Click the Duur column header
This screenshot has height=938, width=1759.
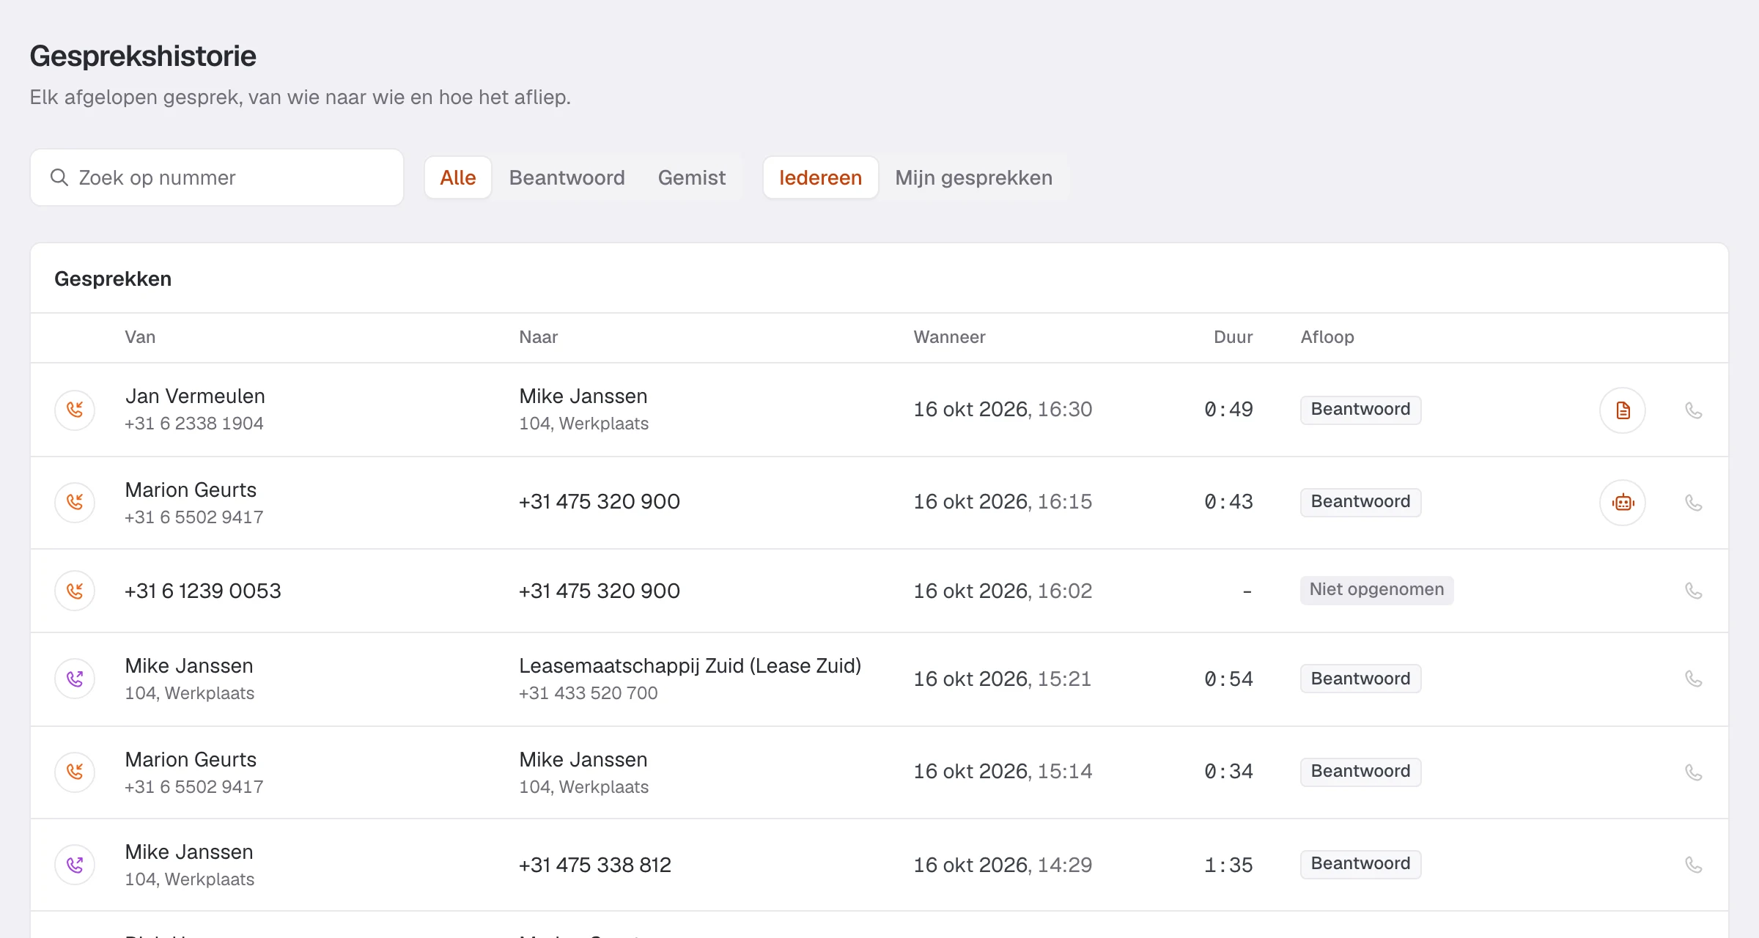coord(1233,337)
